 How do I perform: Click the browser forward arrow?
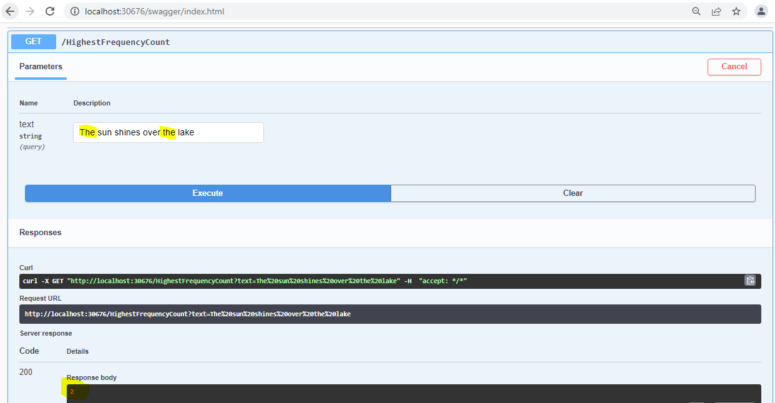point(29,11)
